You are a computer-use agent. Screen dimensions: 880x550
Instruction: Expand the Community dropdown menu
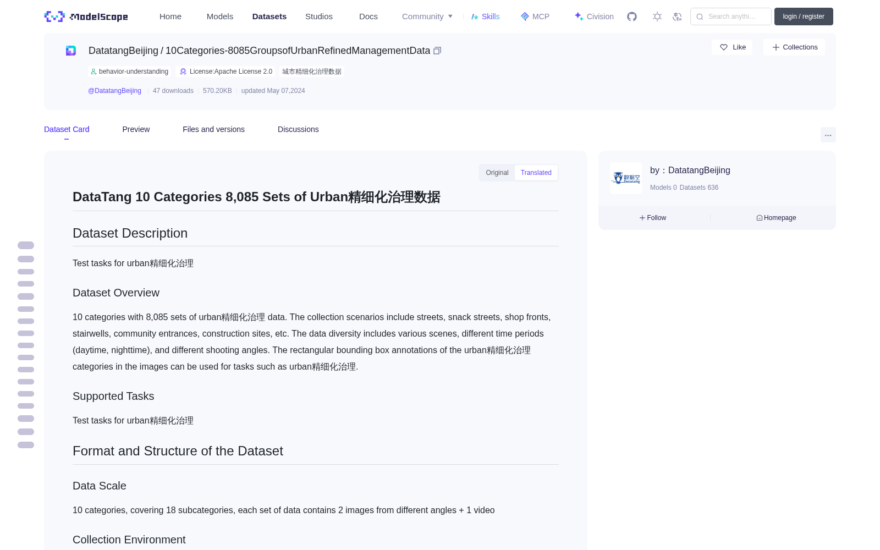pos(427,16)
